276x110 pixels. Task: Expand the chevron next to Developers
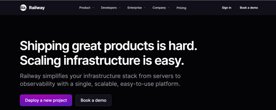tap(120, 8)
